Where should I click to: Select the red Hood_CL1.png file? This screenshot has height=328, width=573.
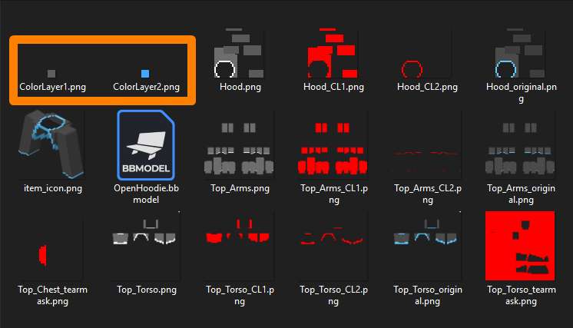tap(333, 53)
